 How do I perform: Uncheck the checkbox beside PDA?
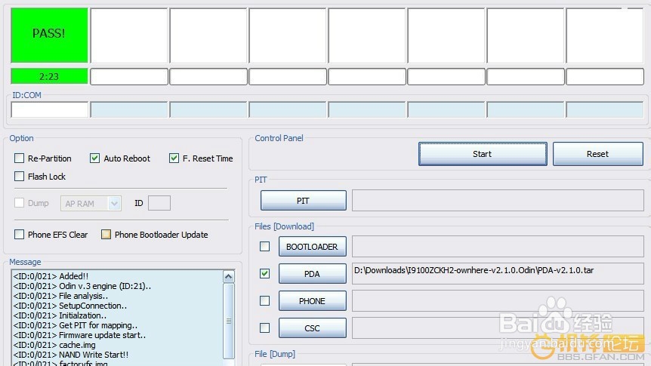[x=264, y=273]
